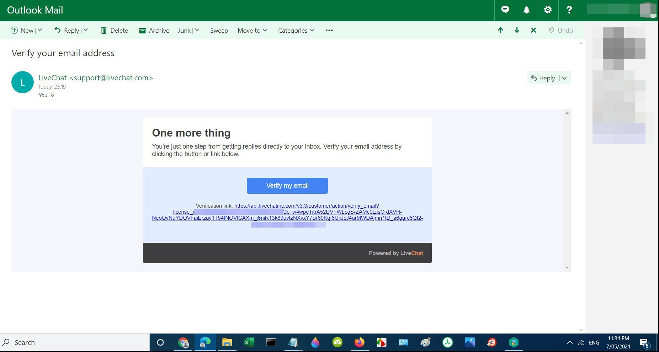Change the ENG input language

594,343
